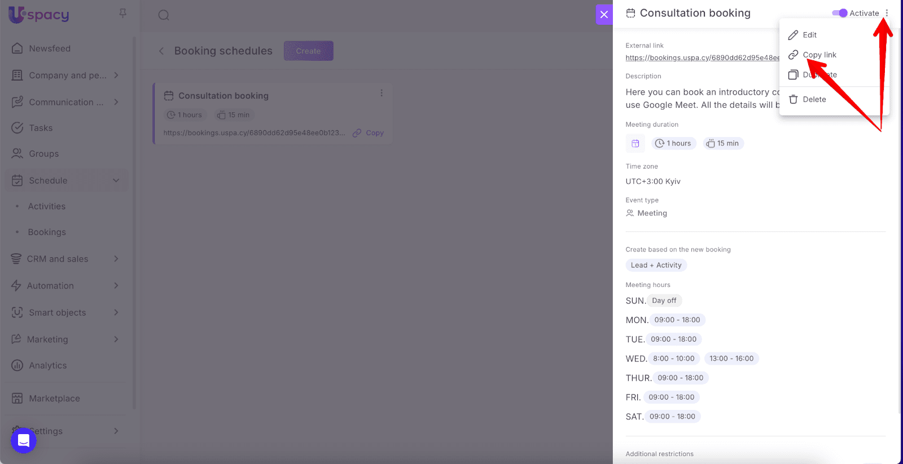The height and width of the screenshot is (464, 903).
Task: Close the Consultation booking side panel
Action: point(604,14)
